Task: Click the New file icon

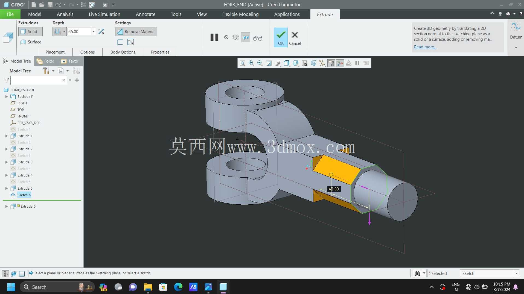Action: 33,5
